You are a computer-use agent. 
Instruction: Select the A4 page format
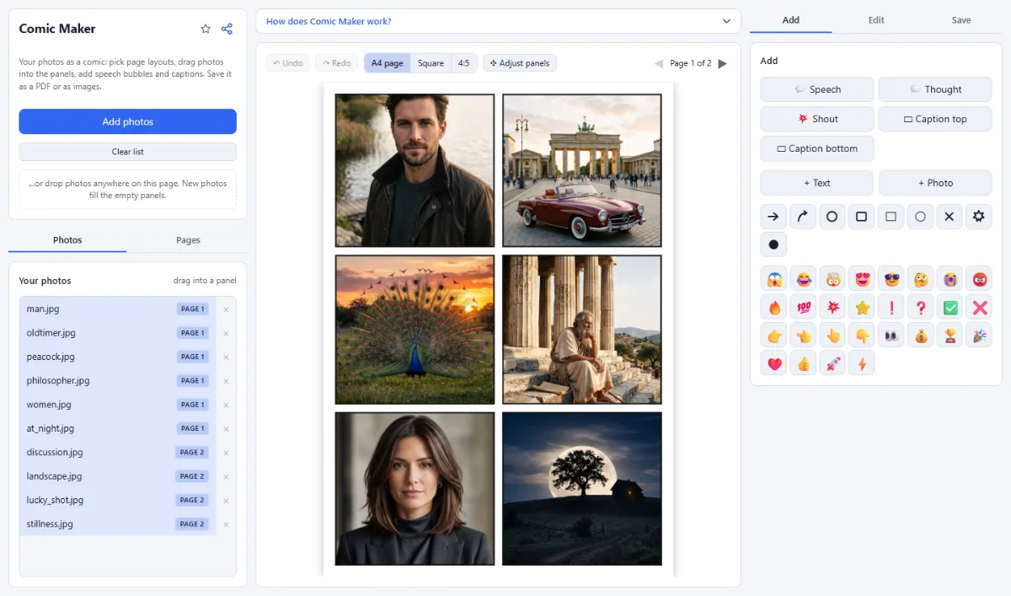[388, 63]
